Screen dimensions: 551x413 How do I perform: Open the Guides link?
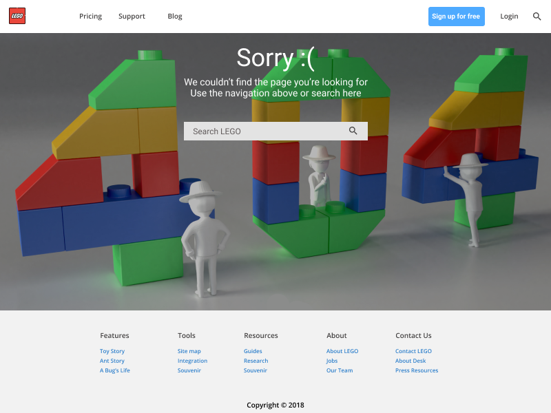pyautogui.click(x=253, y=351)
